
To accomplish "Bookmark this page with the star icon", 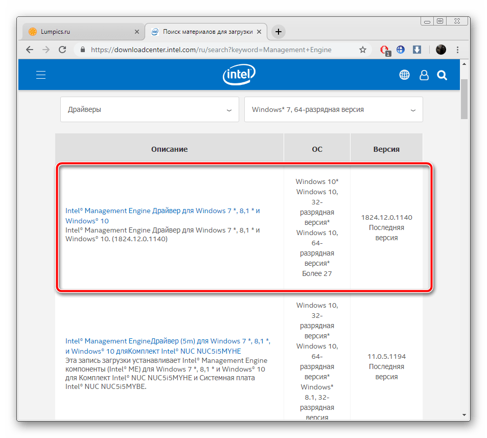I will (x=363, y=50).
